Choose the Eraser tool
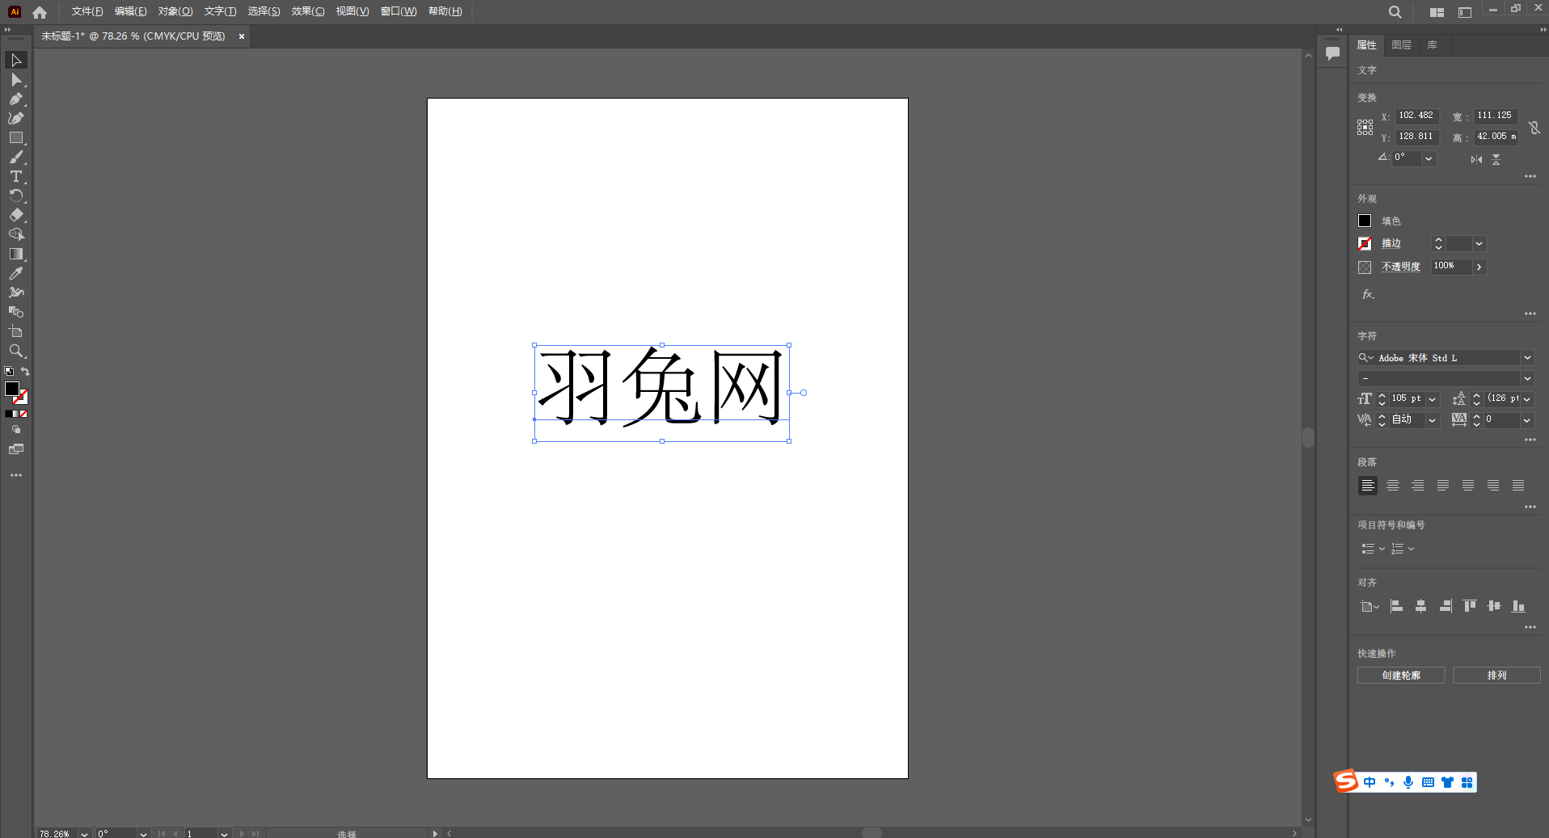This screenshot has height=838, width=1549. [15, 216]
